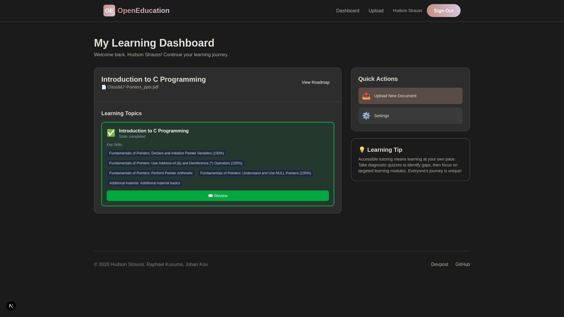Click the green checkmark completed icon

point(111,133)
